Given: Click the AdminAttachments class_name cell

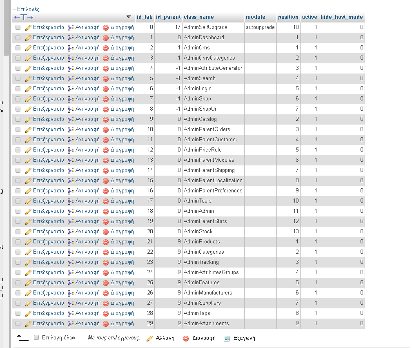Looking at the screenshot, I should (213, 323).
